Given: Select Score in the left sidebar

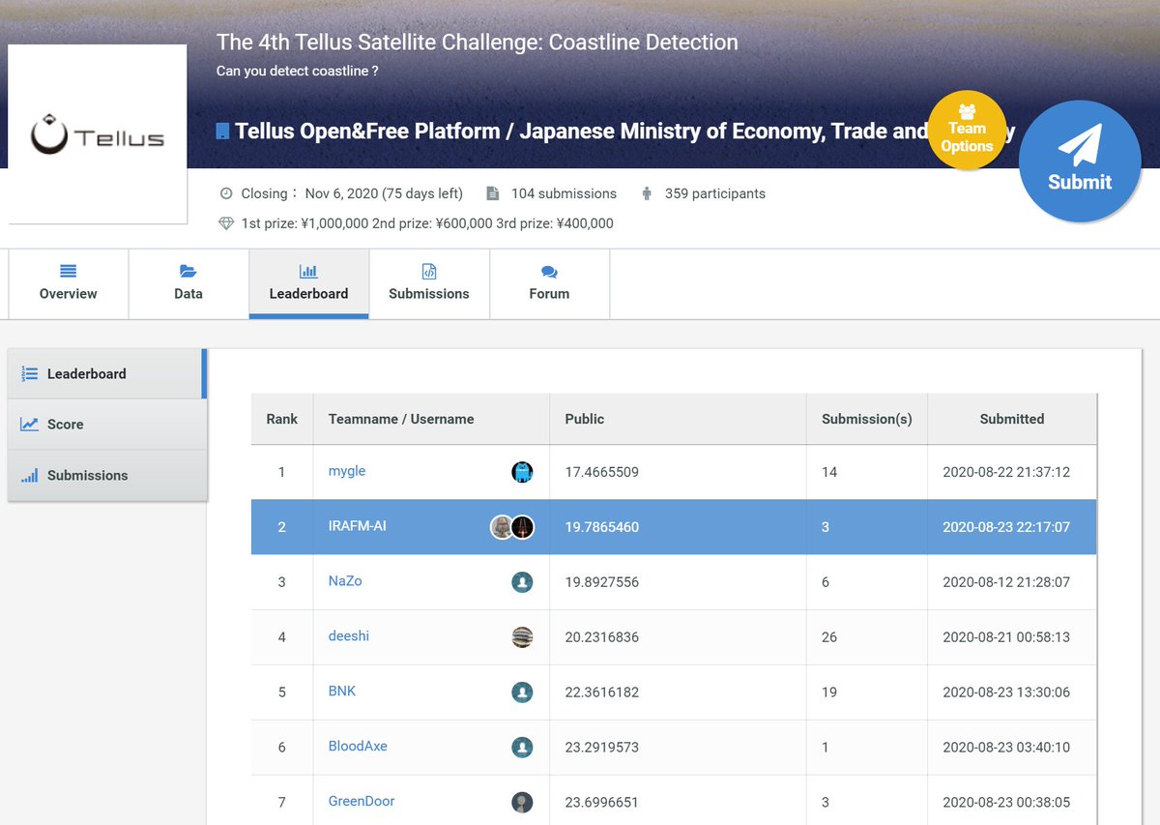Looking at the screenshot, I should (x=107, y=424).
